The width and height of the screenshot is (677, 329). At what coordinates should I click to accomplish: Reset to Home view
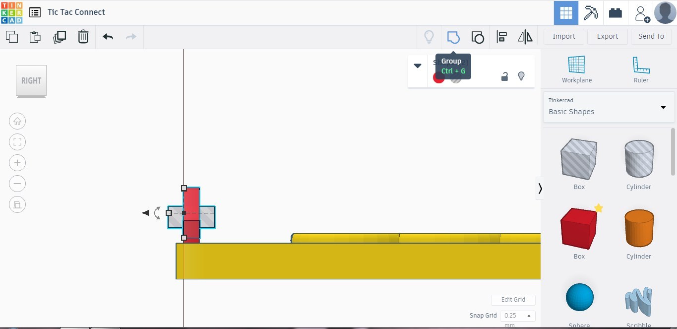[x=17, y=121]
